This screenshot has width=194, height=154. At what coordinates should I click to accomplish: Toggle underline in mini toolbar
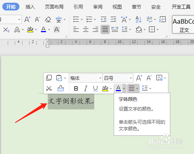[x=95, y=88]
